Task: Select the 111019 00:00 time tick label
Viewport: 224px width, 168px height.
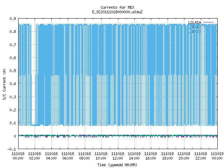Action: [x=217, y=156]
